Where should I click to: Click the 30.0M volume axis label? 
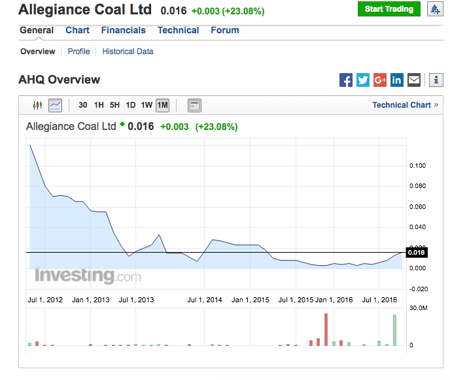point(419,308)
